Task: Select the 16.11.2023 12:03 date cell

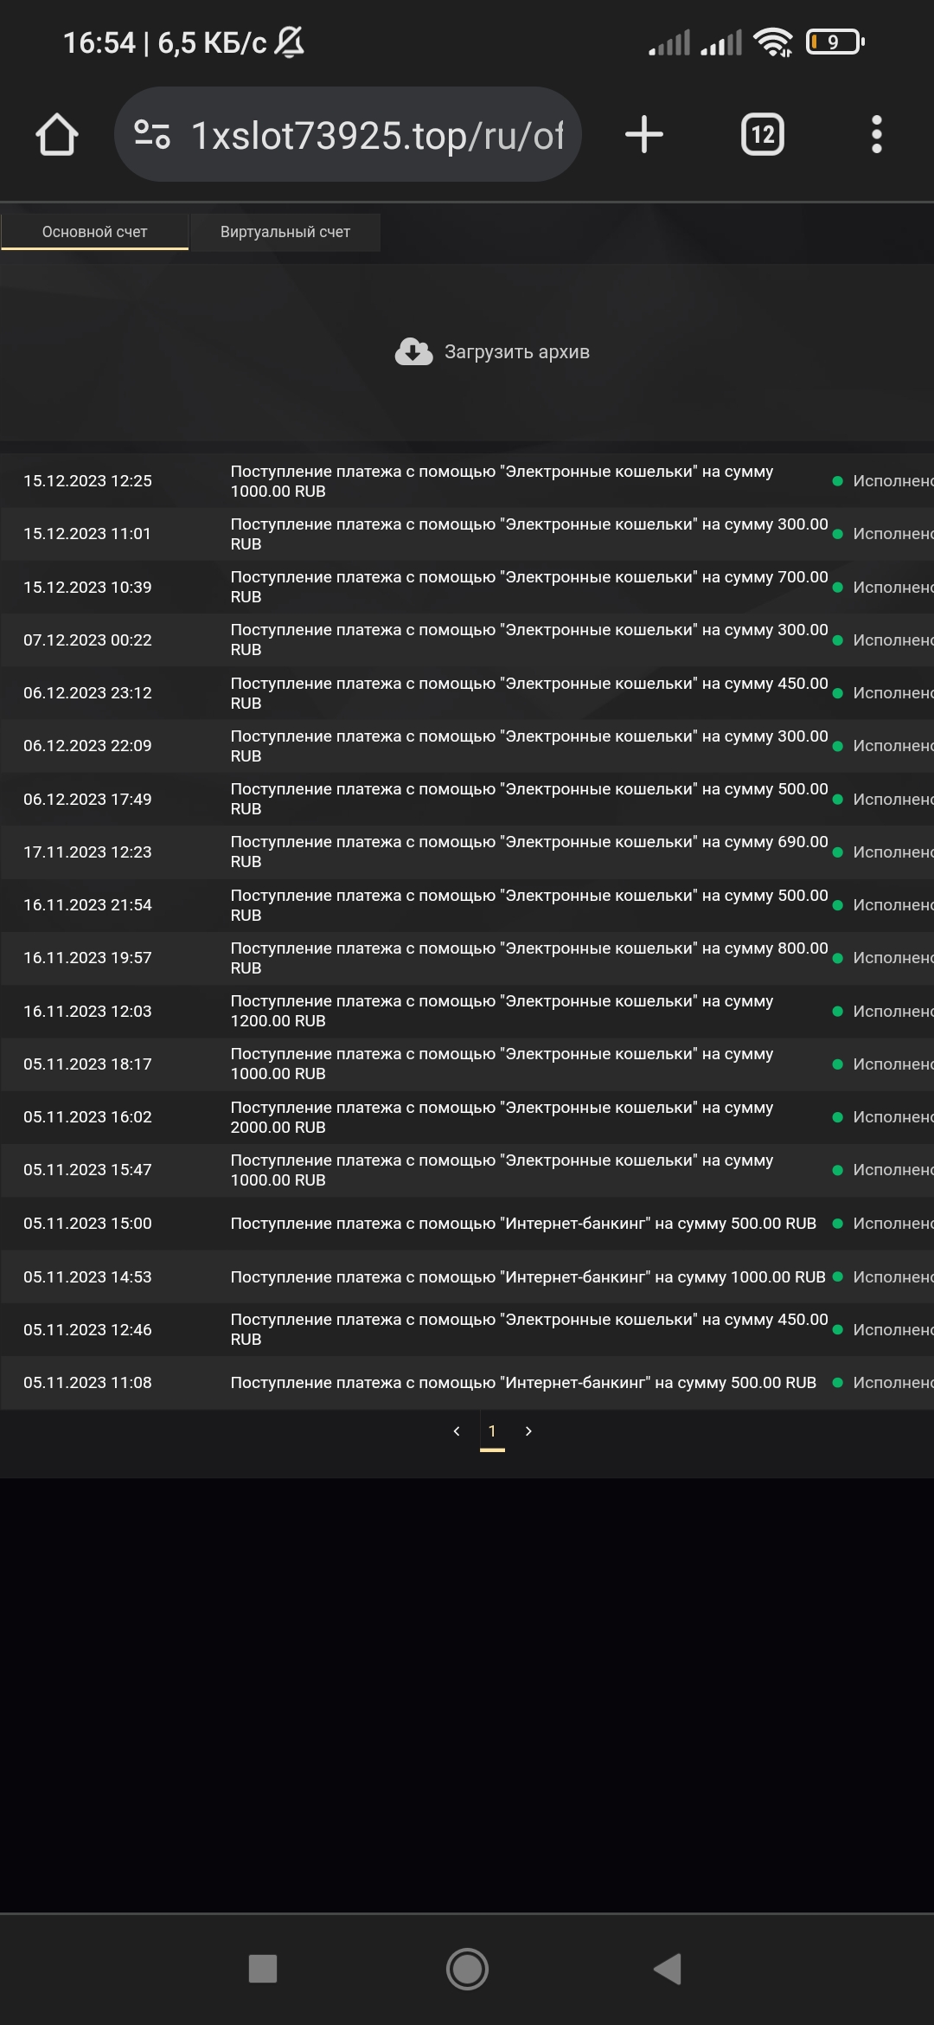Action: [x=87, y=1012]
